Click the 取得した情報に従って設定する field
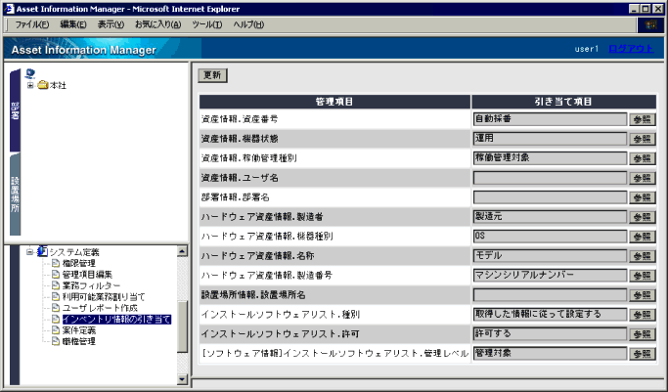The height and width of the screenshot is (392, 668). 550,315
